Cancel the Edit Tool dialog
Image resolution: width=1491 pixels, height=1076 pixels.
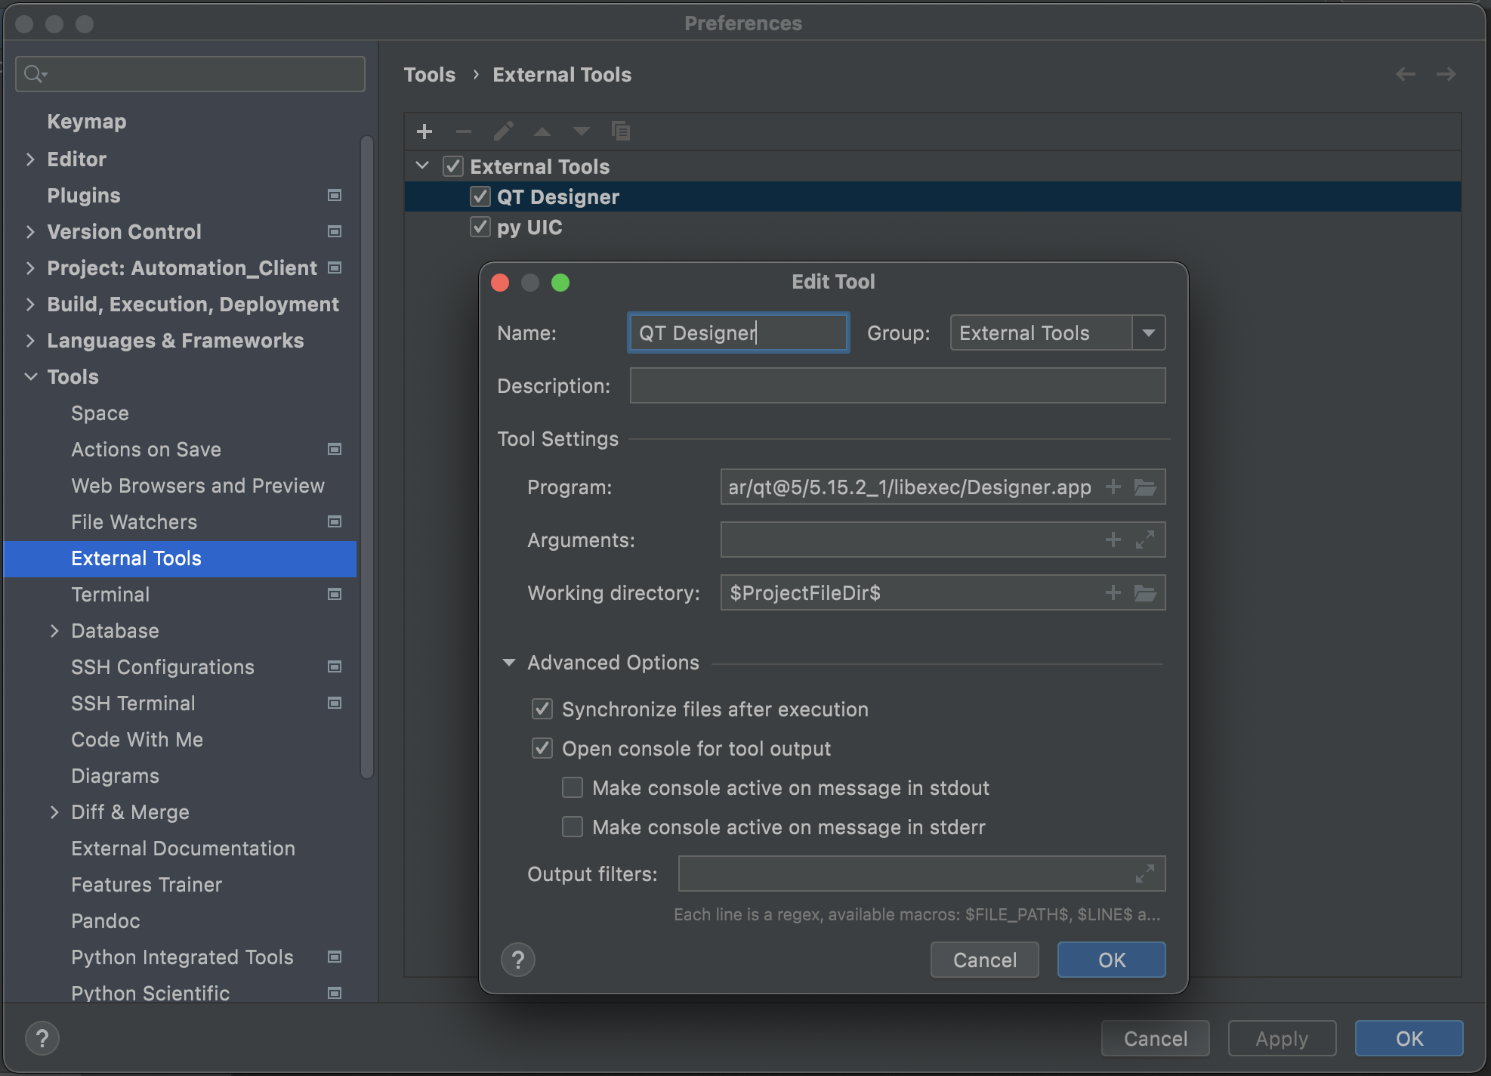(x=985, y=960)
